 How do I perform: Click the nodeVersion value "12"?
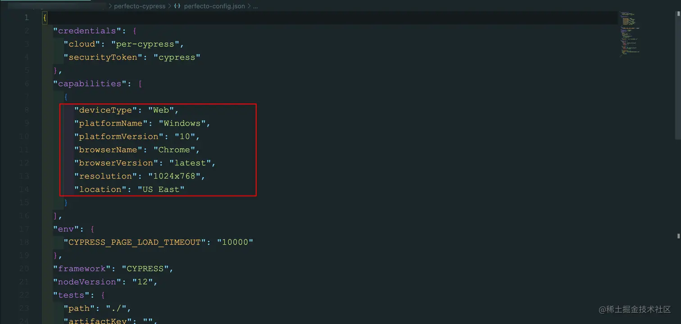(143, 282)
